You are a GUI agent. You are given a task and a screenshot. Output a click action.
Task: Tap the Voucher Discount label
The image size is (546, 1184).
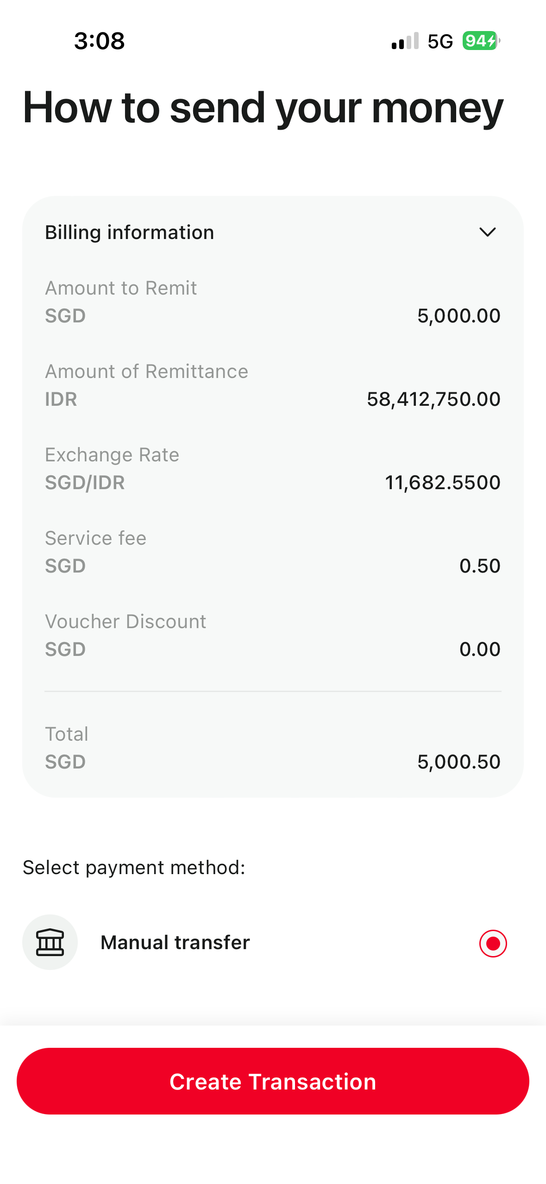126,622
